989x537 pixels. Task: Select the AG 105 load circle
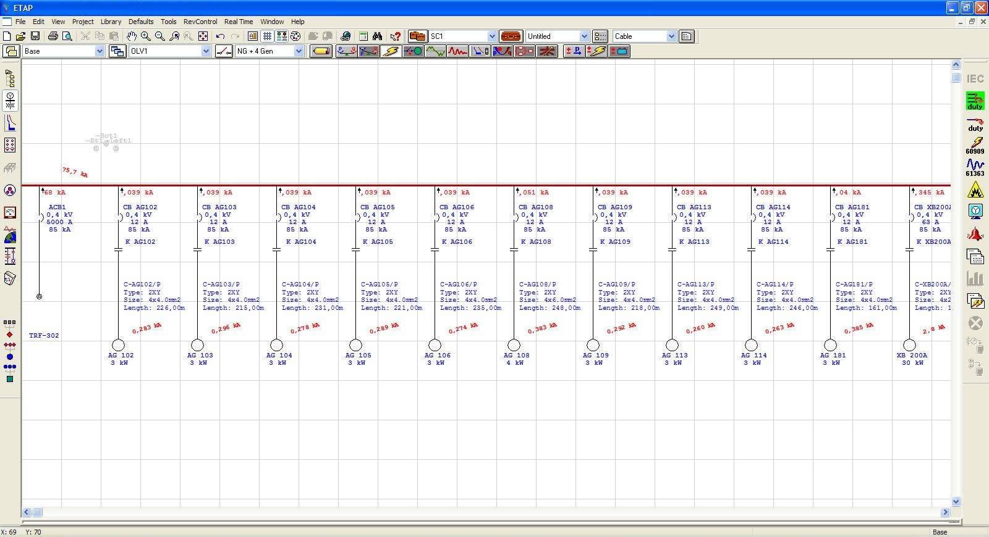[x=355, y=345]
